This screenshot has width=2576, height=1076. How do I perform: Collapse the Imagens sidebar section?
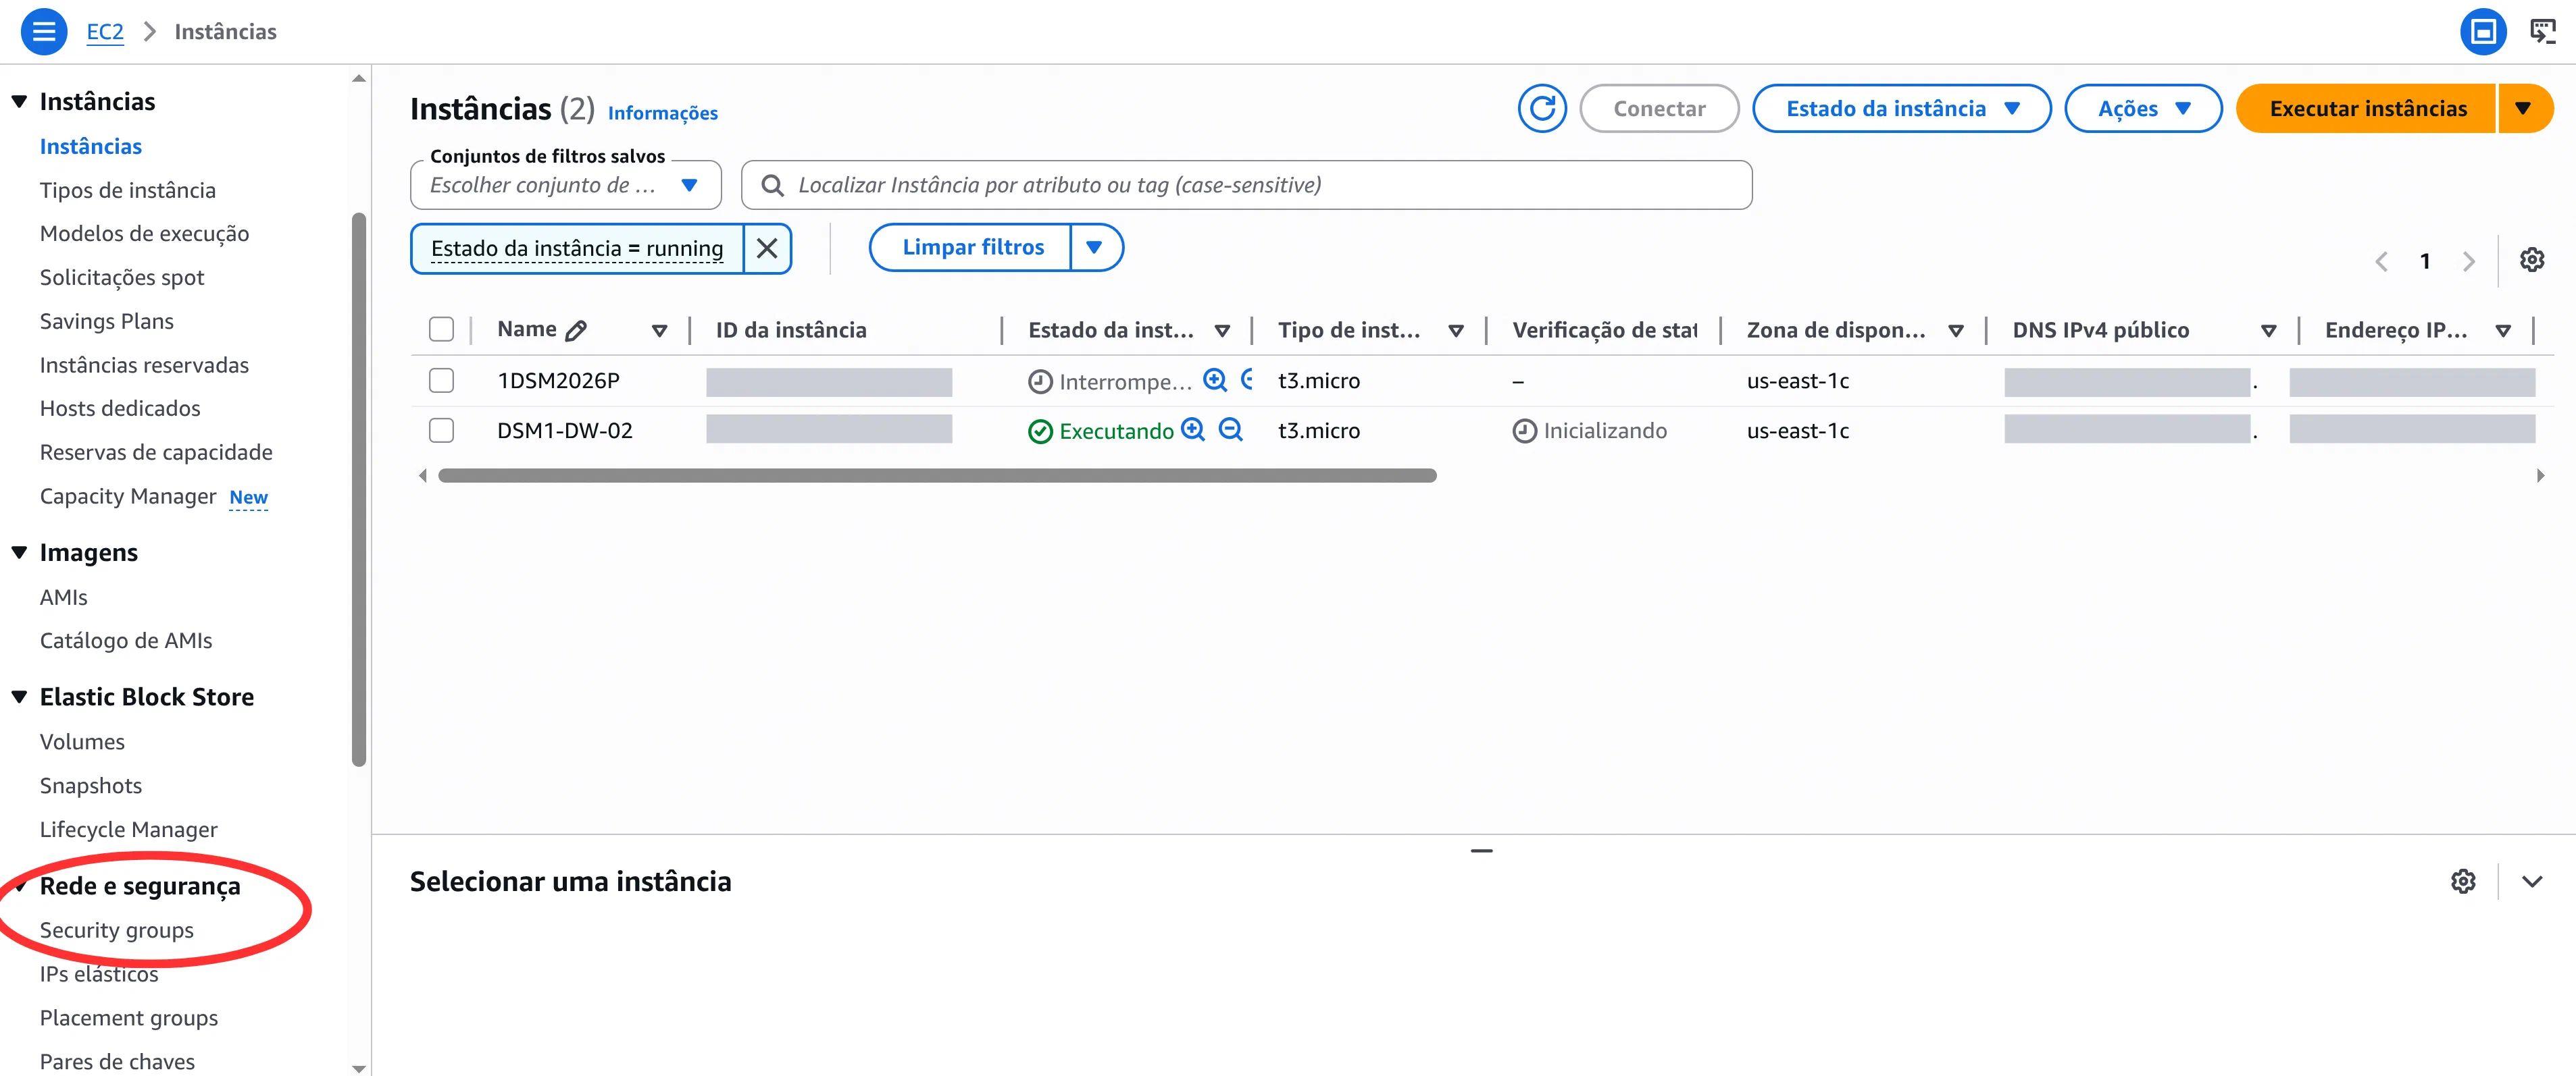pyautogui.click(x=19, y=552)
